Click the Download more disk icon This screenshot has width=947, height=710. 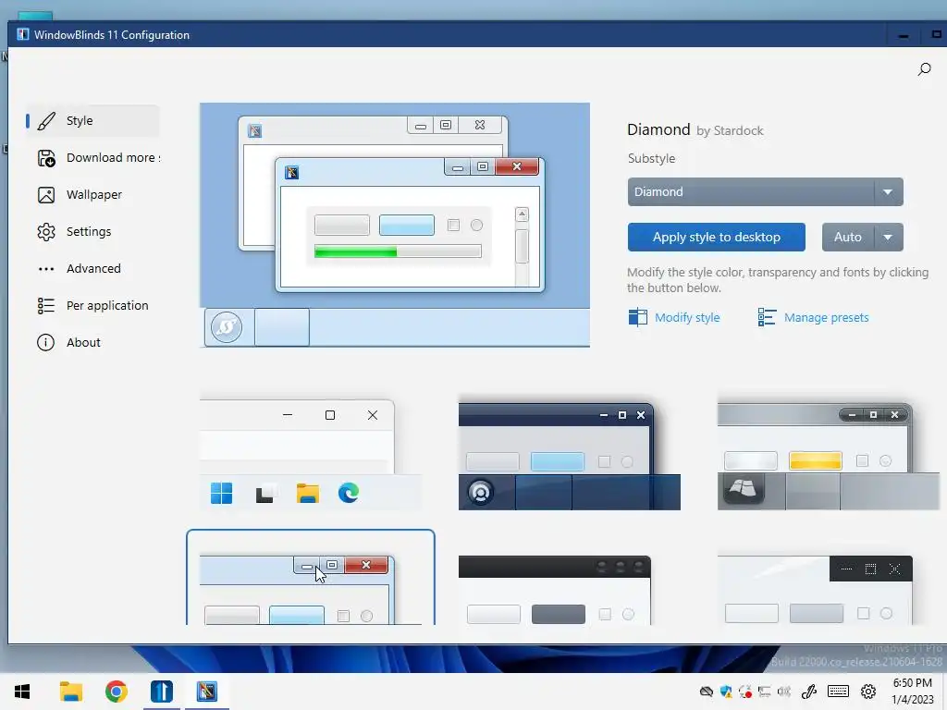click(x=46, y=158)
